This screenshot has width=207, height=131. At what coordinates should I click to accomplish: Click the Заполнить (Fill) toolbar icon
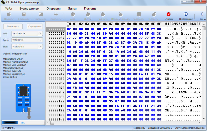pos(41,14)
